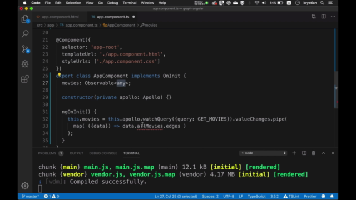This screenshot has width=356, height=200.
Task: Click master branch indicator in status bar
Action: point(31,196)
